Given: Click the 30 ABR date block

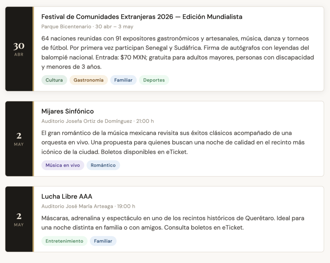Looking at the screenshot, I should 19,49.
